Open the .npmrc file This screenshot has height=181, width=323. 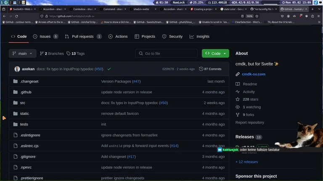[26, 167]
